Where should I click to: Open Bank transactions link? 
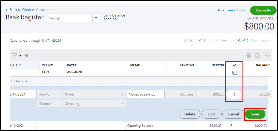pos(231,10)
